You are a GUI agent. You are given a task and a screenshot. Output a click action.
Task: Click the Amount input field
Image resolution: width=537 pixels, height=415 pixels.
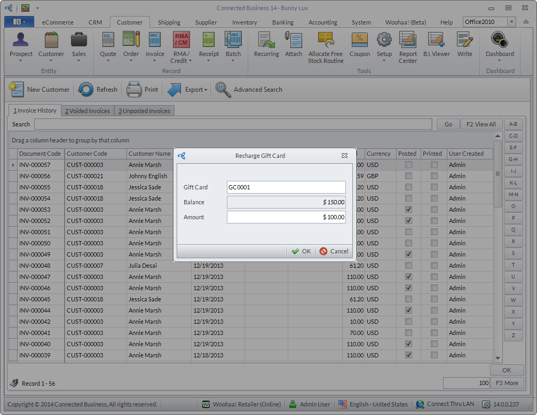click(286, 217)
